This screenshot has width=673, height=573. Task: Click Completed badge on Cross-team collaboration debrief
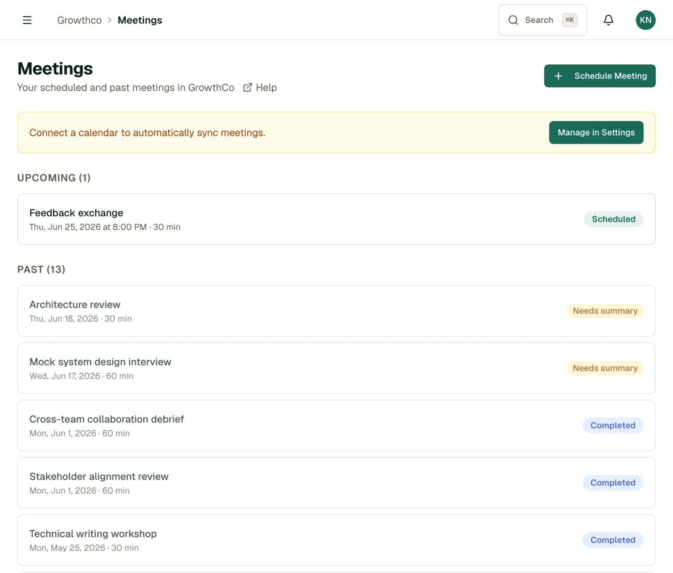(613, 425)
